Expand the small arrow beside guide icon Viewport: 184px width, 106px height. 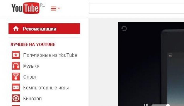[x=59, y=8]
